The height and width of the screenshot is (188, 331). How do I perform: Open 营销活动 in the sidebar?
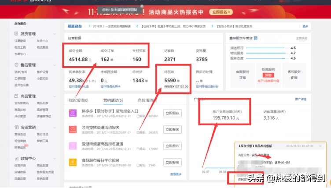[x=20, y=134]
